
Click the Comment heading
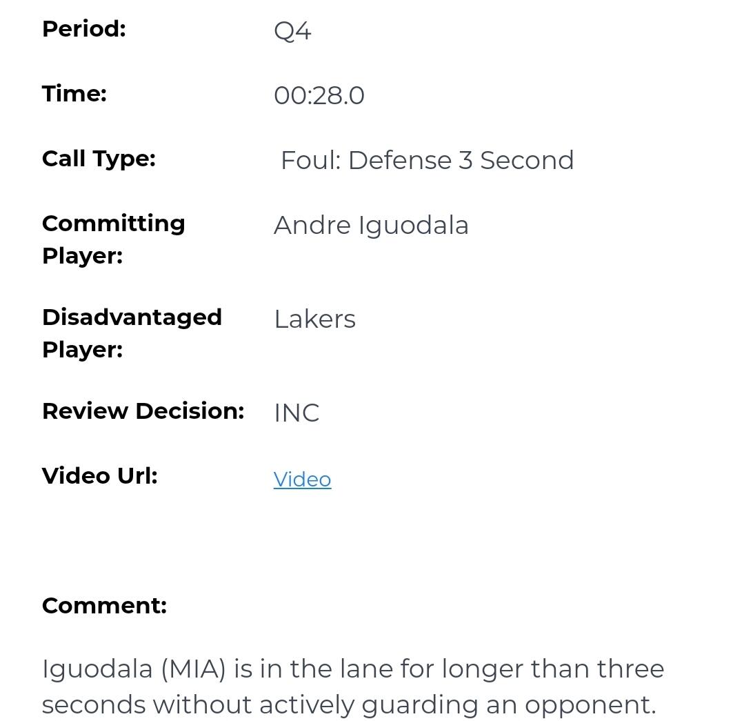pyautogui.click(x=104, y=606)
